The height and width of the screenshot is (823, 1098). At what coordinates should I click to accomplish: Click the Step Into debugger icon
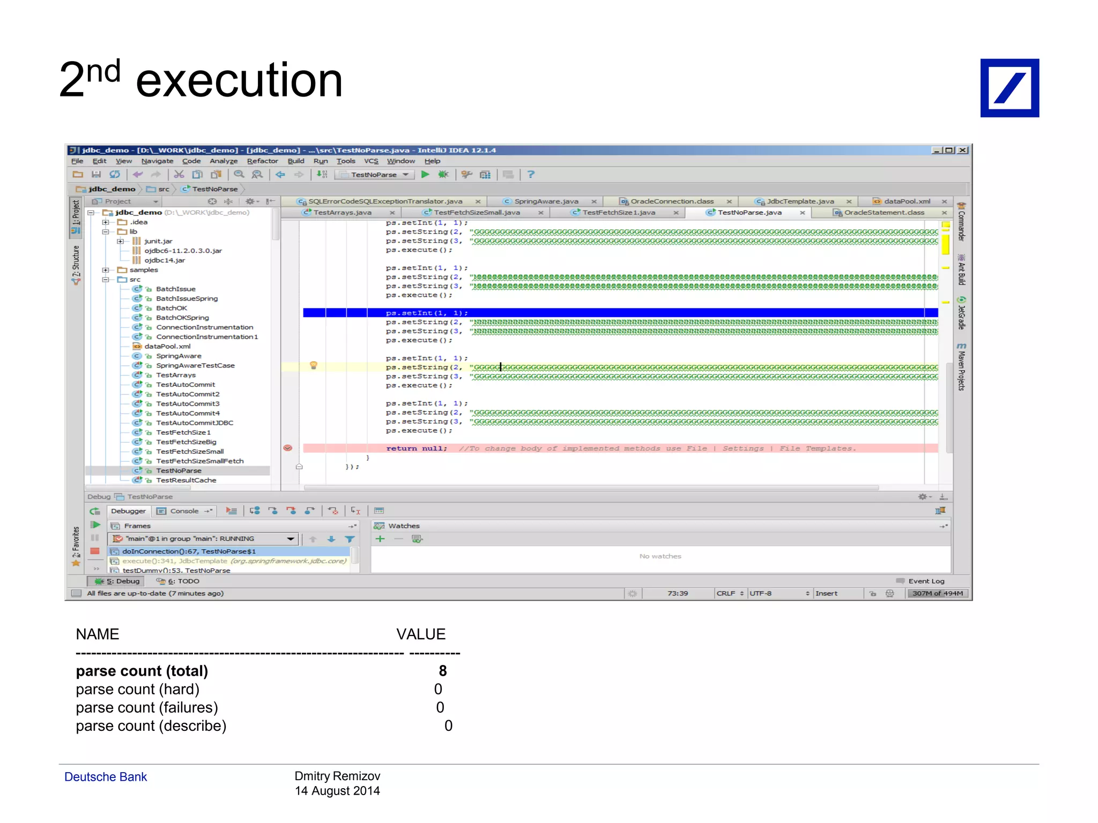(x=273, y=511)
